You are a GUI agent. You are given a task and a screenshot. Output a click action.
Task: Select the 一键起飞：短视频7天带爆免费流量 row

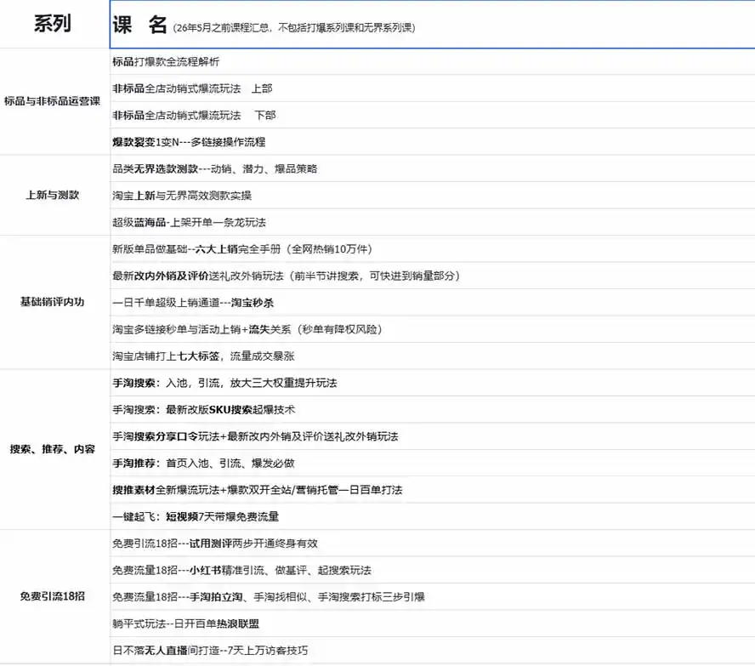click(433, 516)
